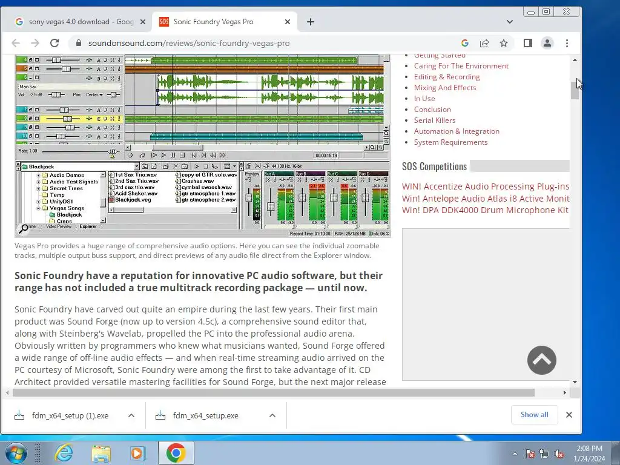Image resolution: width=620 pixels, height=465 pixels.
Task: Click Show all downloads
Action: pyautogui.click(x=534, y=415)
